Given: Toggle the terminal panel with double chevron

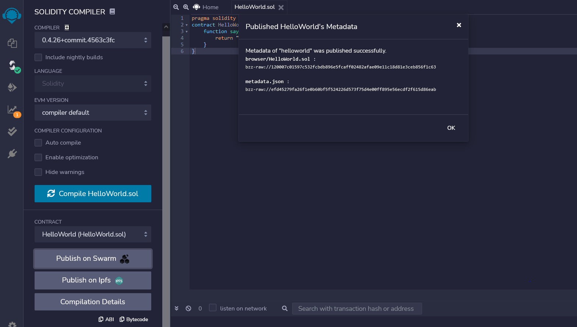Looking at the screenshot, I should point(177,308).
